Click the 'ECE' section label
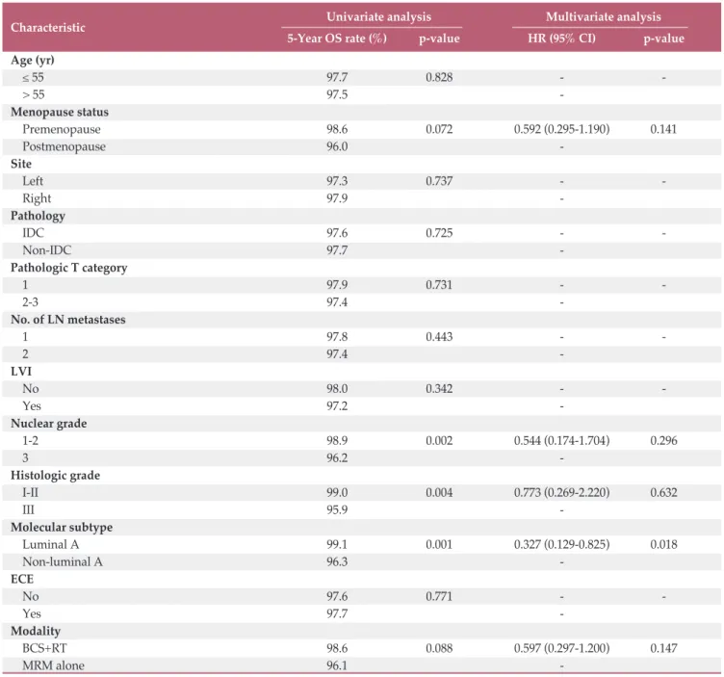This screenshot has height=677, width=724. coord(22,579)
